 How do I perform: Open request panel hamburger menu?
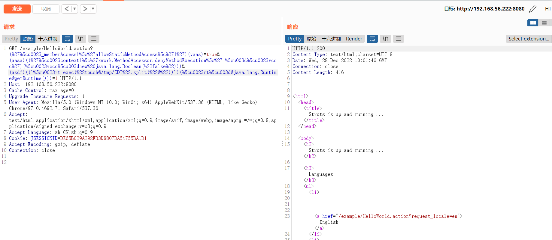tap(94, 39)
